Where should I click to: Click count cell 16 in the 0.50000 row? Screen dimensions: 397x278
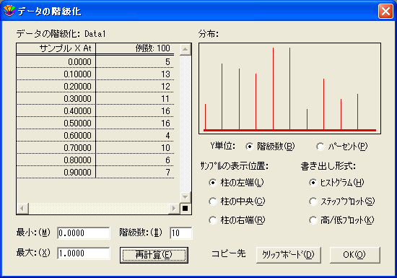[x=135, y=123]
